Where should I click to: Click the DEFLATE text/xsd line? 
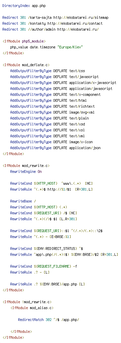pyautogui.click(x=47, y=124)
